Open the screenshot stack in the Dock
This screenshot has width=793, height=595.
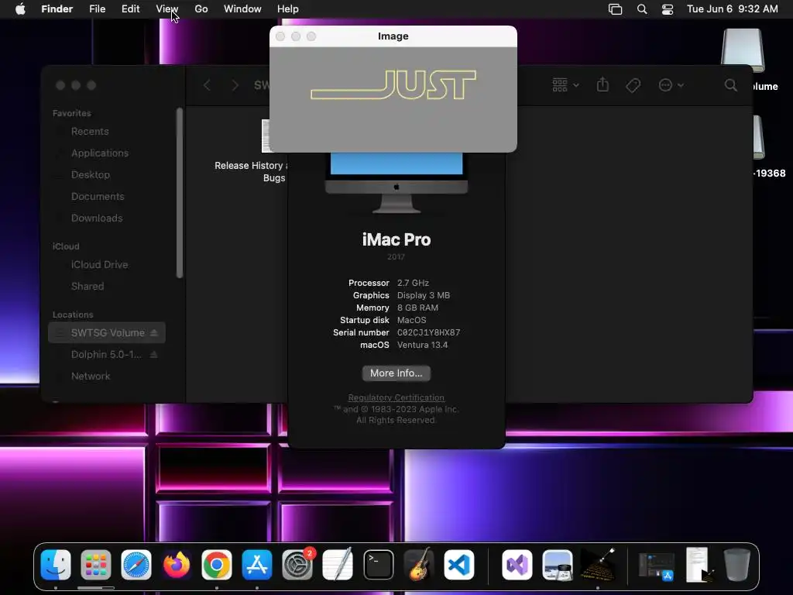click(x=657, y=566)
